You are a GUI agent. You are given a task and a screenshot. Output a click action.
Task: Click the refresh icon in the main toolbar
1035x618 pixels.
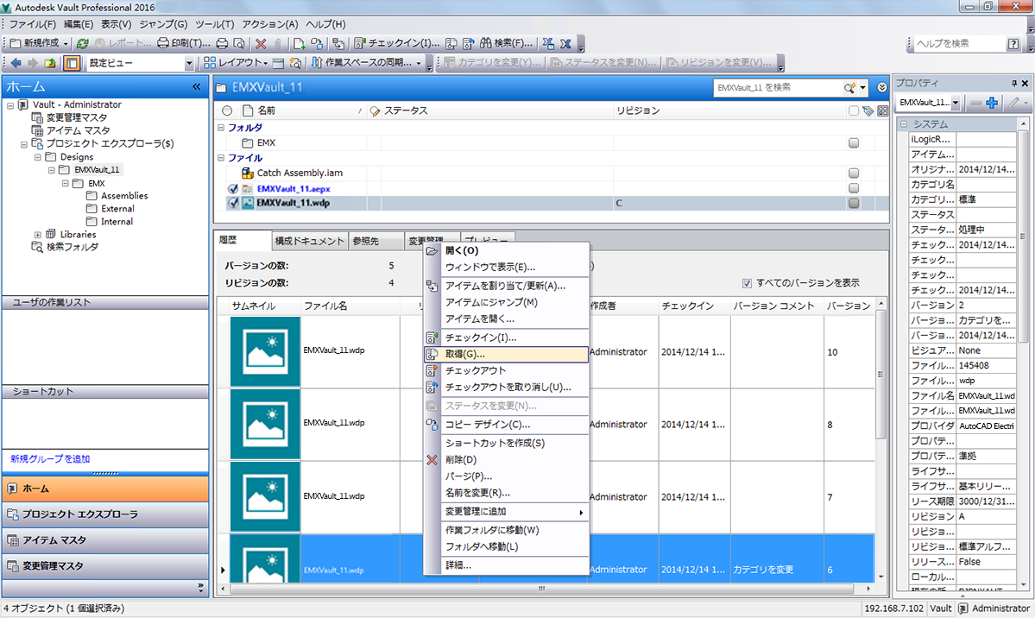(x=83, y=43)
